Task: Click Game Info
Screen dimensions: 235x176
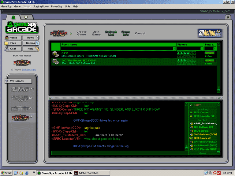Action: (x=126, y=33)
